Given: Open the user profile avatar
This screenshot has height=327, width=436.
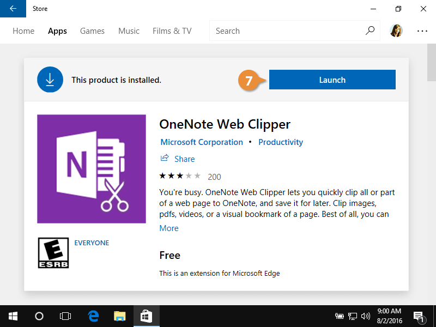Looking at the screenshot, I should pos(396,31).
